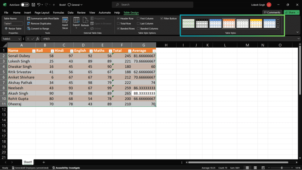Screen dimensions: 302x170
Task: Click previous sheet navigation arrow
Action: (5, 162)
